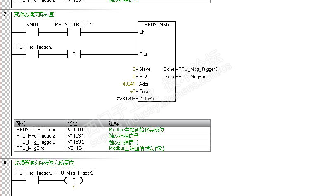Click address cell V1150.0
This screenshot has width=313, height=196.
(x=86, y=130)
